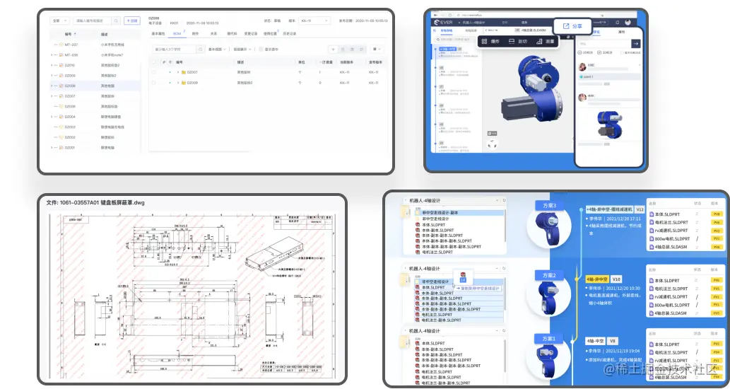Click the notification bell icon in EVER header
The image size is (730, 389).
point(618,22)
